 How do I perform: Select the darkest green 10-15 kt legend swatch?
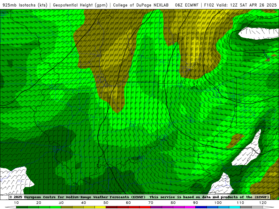pos(22,207)
